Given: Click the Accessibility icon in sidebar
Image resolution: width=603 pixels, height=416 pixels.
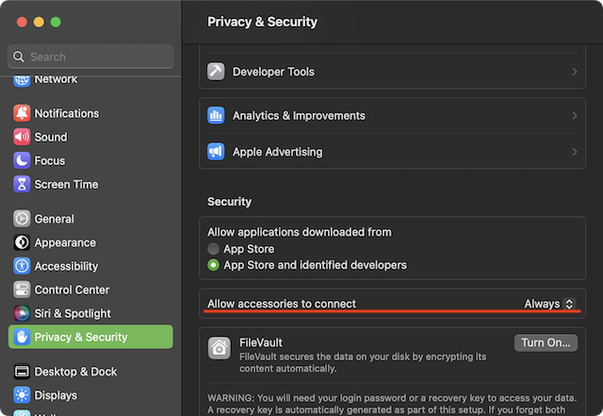Looking at the screenshot, I should (22, 266).
